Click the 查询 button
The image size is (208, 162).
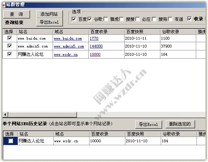[16, 14]
